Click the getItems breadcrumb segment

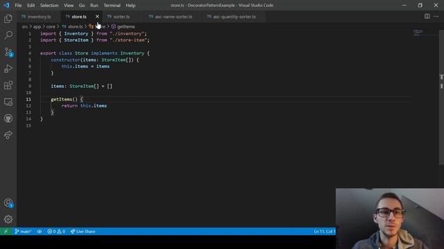123,26
